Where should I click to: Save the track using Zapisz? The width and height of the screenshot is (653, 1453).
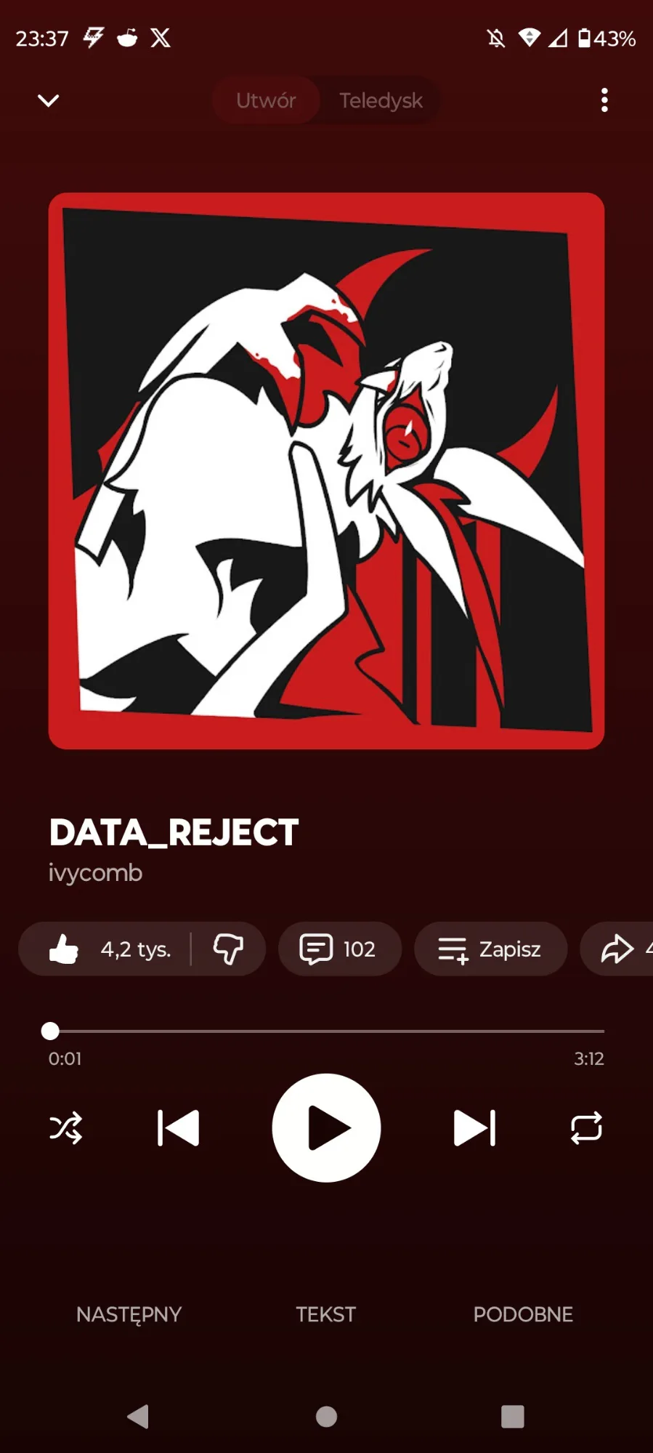[490, 949]
